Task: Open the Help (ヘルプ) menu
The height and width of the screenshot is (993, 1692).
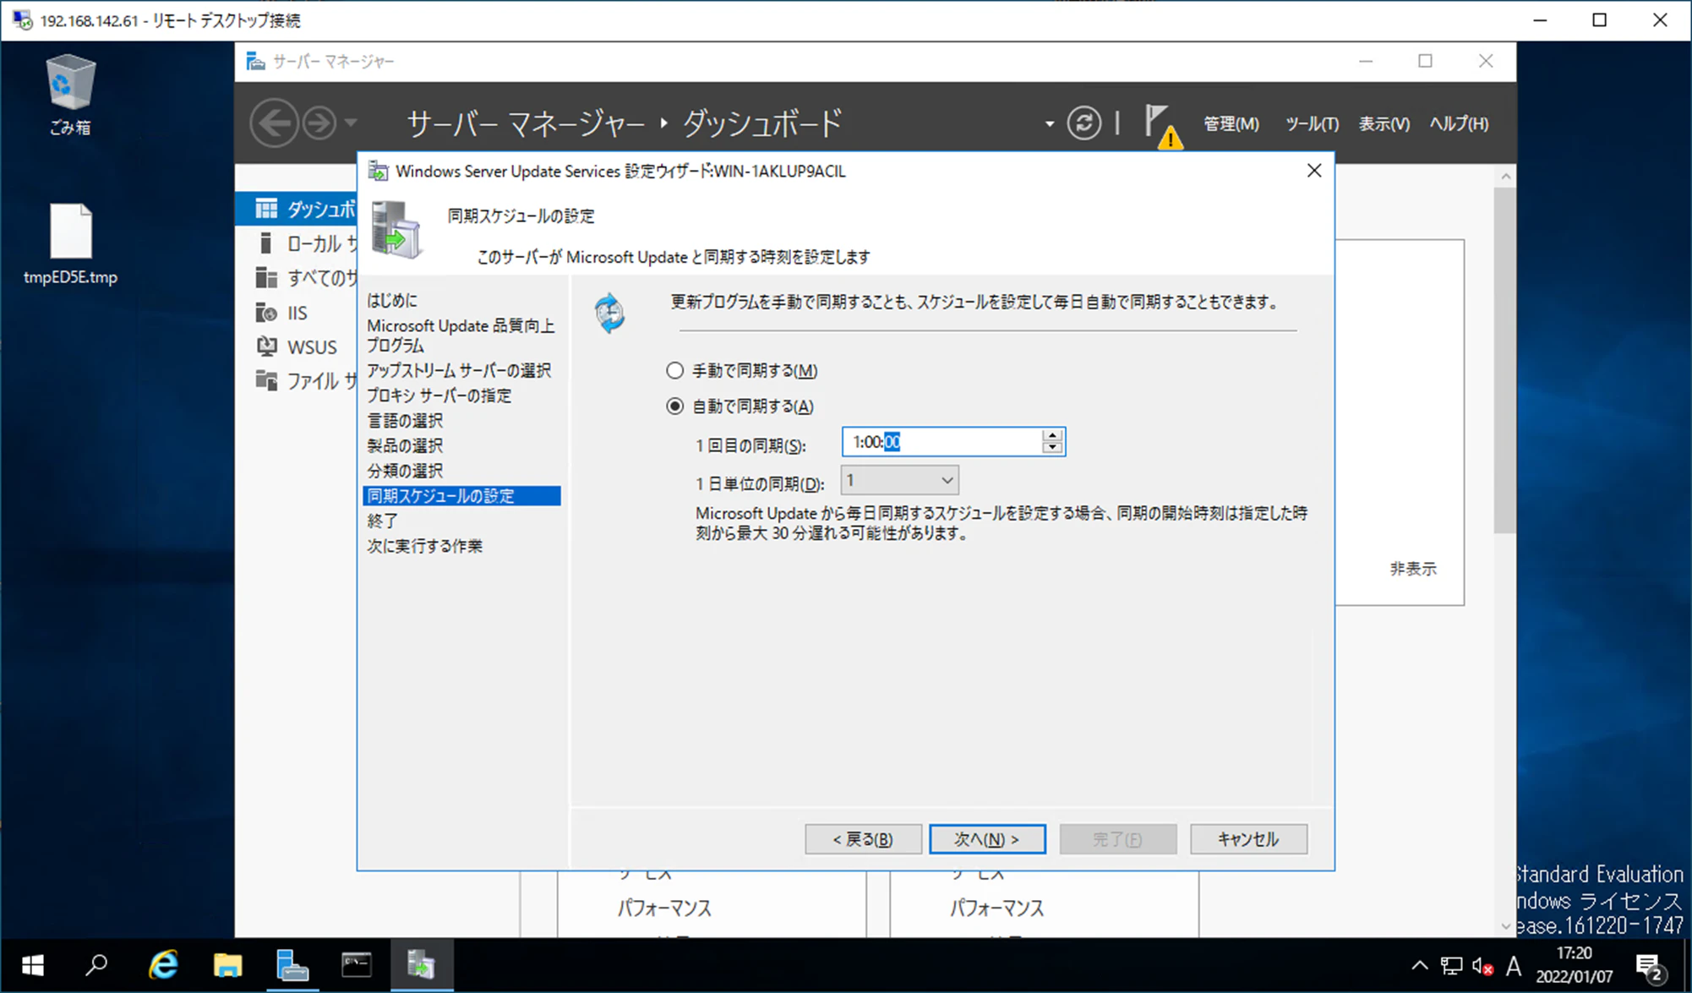Action: 1459,123
